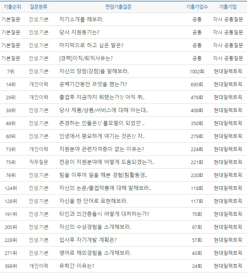Select the question 자신을 한 단어로 표현해보라.
Screen dimensions: 247x274
pos(93,201)
